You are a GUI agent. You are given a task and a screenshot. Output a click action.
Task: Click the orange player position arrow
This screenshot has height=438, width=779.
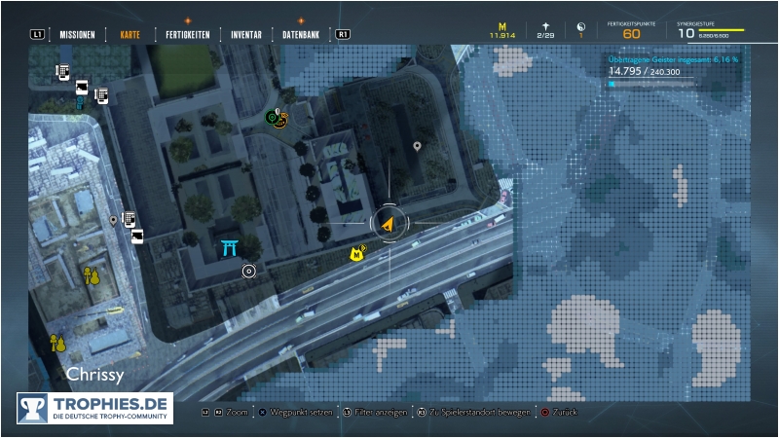click(388, 224)
